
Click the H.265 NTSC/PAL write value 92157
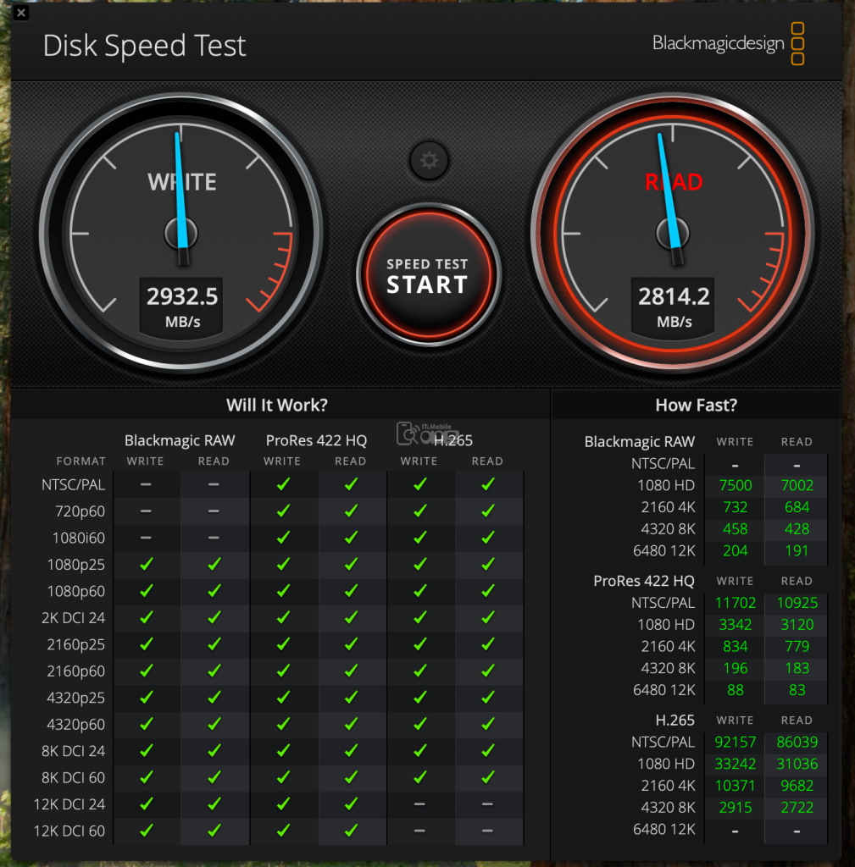point(735,742)
